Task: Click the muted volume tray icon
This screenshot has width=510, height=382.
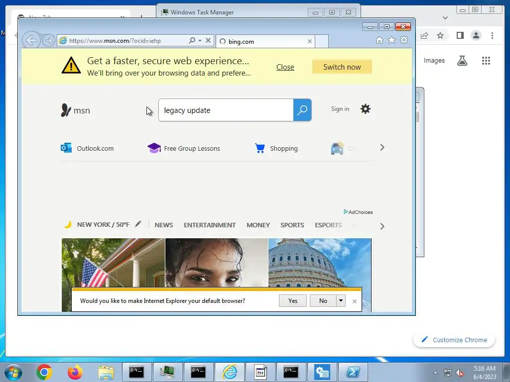Action: 460,373
